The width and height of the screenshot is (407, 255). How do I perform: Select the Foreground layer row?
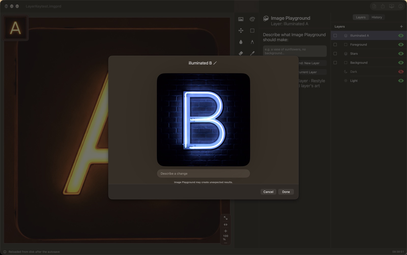coord(369,44)
